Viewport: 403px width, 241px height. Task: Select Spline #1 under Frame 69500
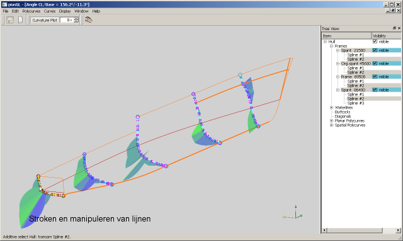coord(356,81)
